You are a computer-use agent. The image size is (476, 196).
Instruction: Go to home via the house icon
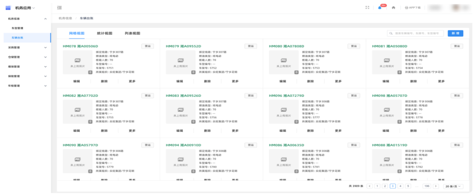[394, 7]
